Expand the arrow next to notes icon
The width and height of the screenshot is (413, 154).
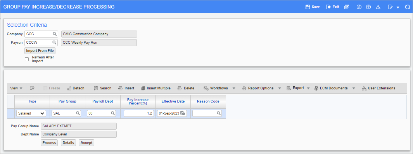point(398,7)
